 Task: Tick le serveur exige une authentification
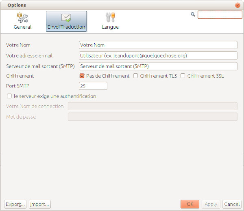point(9,96)
